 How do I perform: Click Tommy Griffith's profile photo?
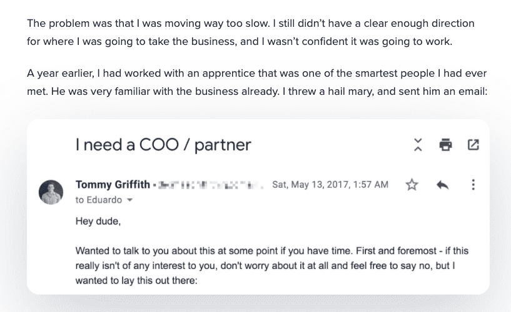(51, 192)
